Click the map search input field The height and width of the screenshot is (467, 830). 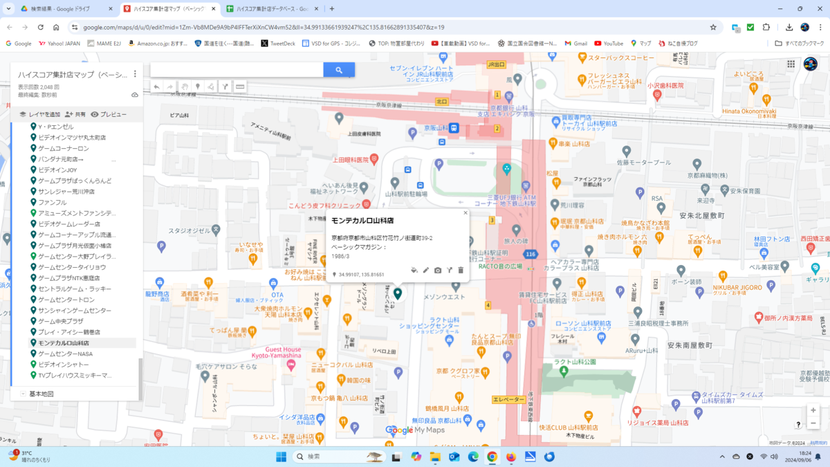pos(237,70)
